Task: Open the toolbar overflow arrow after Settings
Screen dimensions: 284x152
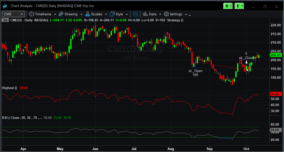Action: [x=190, y=16]
